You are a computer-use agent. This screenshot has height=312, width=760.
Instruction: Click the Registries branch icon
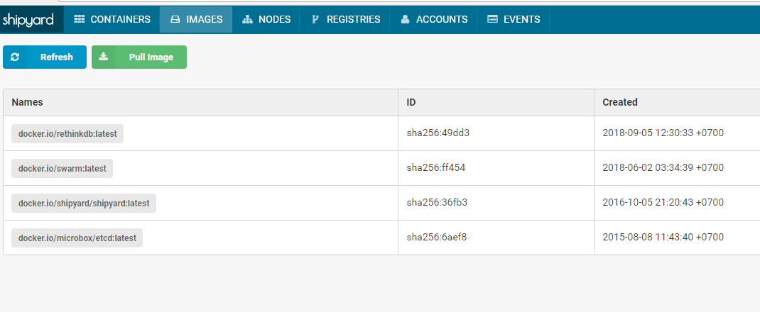click(x=315, y=19)
